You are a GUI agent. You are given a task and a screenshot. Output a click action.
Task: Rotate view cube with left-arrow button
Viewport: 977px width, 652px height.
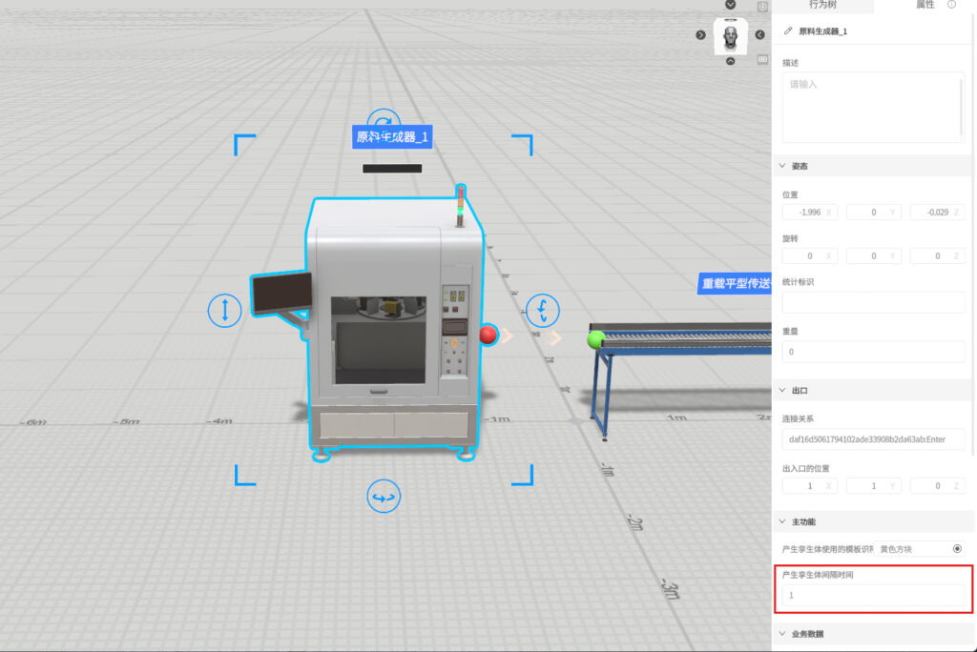click(759, 35)
